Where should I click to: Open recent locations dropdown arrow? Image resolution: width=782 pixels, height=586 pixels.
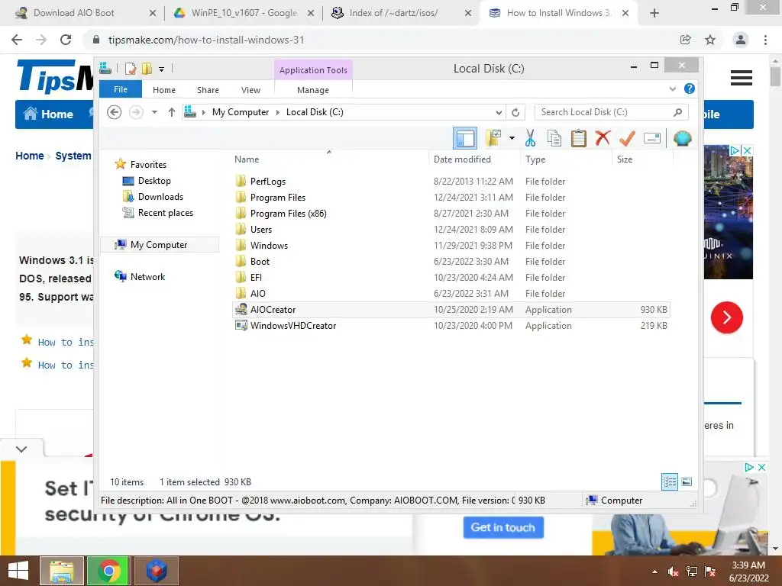coord(154,112)
